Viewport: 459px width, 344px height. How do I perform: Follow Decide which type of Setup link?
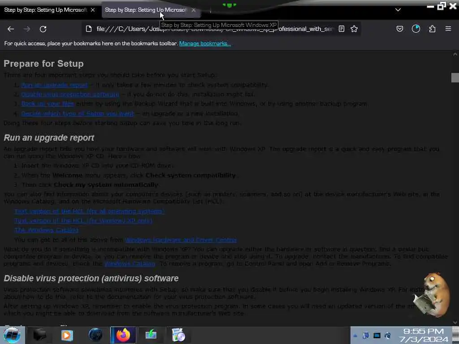pyautogui.click(x=77, y=113)
